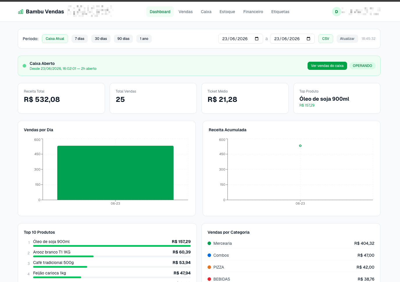
Task: Click the R$ 404,32 Mercearia amount
Action: [x=364, y=243]
